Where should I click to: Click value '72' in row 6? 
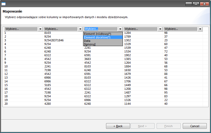point(166,51)
